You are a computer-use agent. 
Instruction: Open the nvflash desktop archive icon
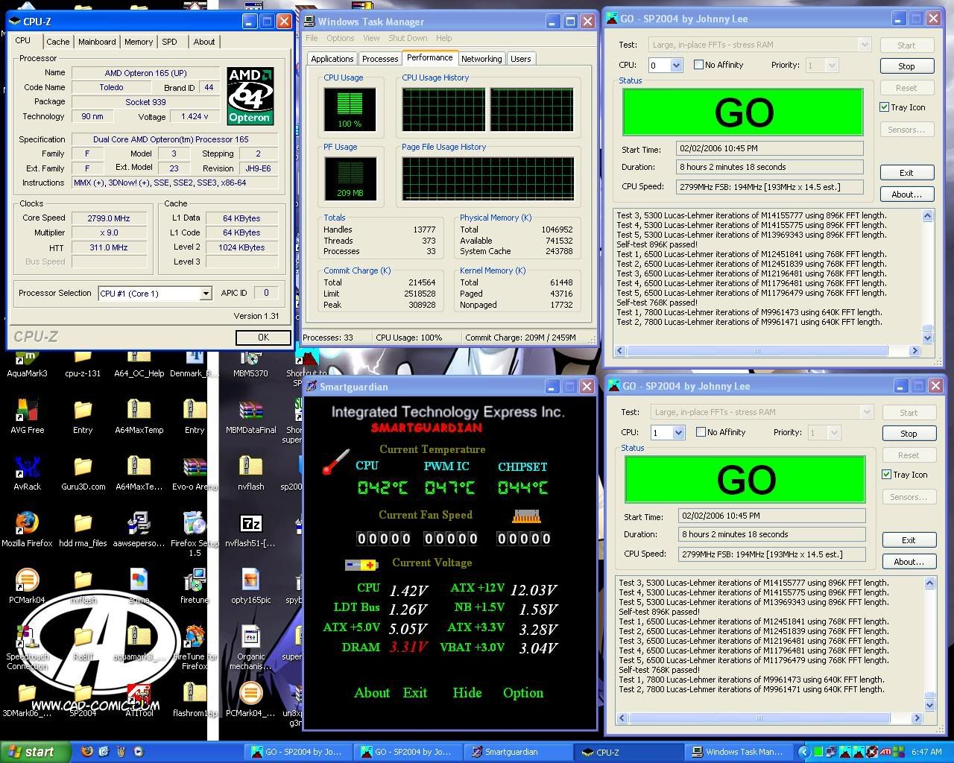250,467
